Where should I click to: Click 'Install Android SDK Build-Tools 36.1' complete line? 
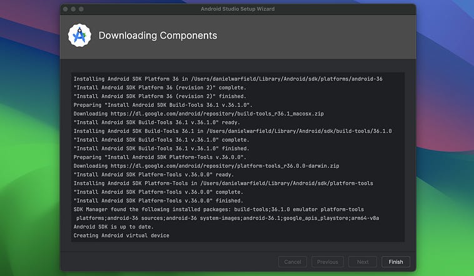161,140
